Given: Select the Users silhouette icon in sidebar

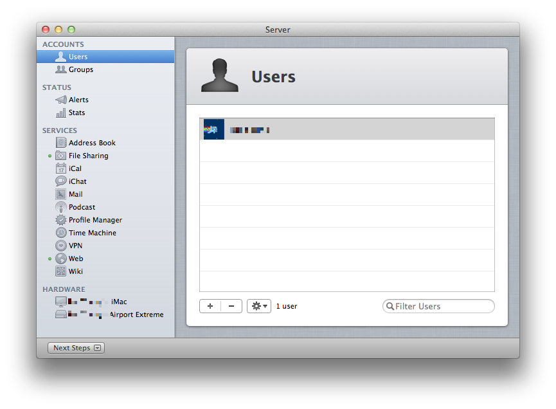Looking at the screenshot, I should tap(60, 57).
